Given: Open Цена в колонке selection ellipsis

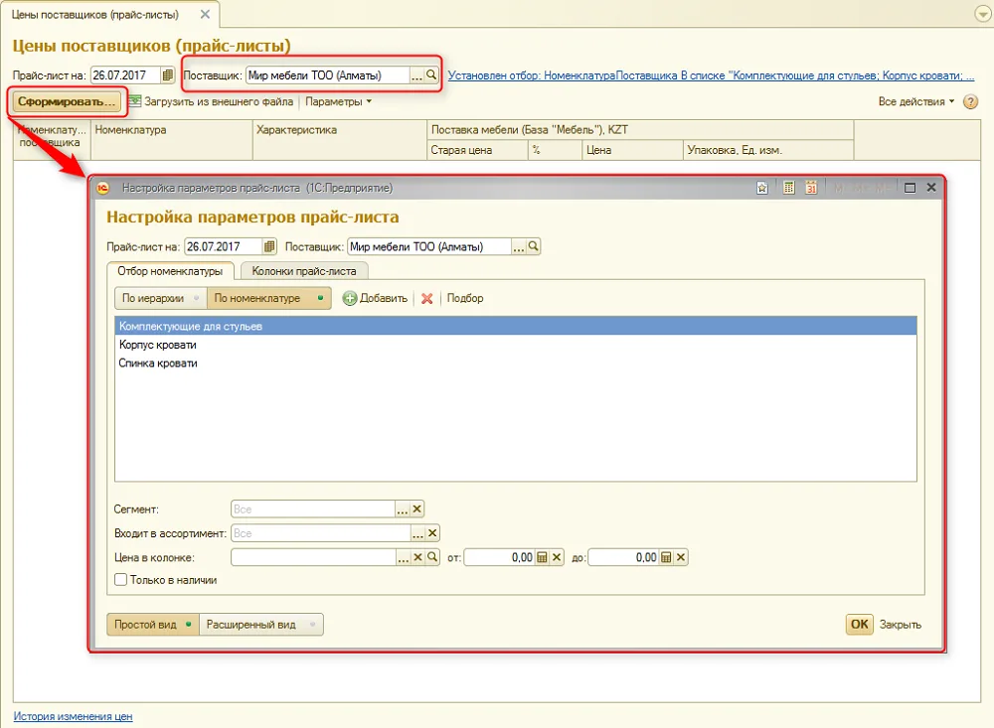Looking at the screenshot, I should 404,557.
